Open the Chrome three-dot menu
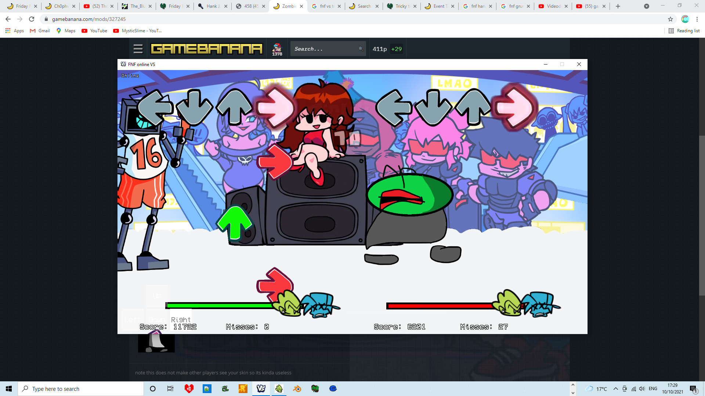705x396 pixels. [697, 19]
